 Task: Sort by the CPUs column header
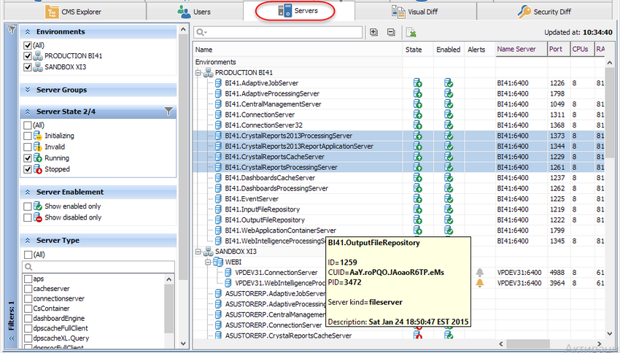582,50
